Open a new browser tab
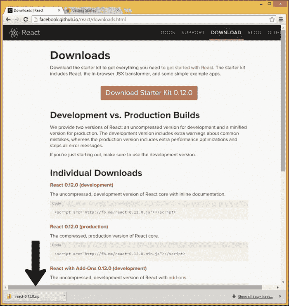289x306 pixels. pos(128,11)
